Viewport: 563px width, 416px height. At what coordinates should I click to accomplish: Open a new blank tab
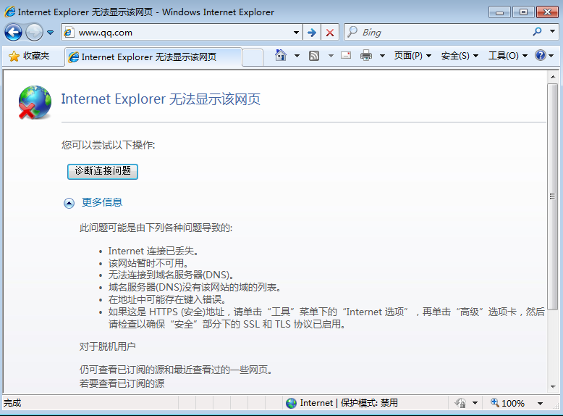pyautogui.click(x=253, y=57)
